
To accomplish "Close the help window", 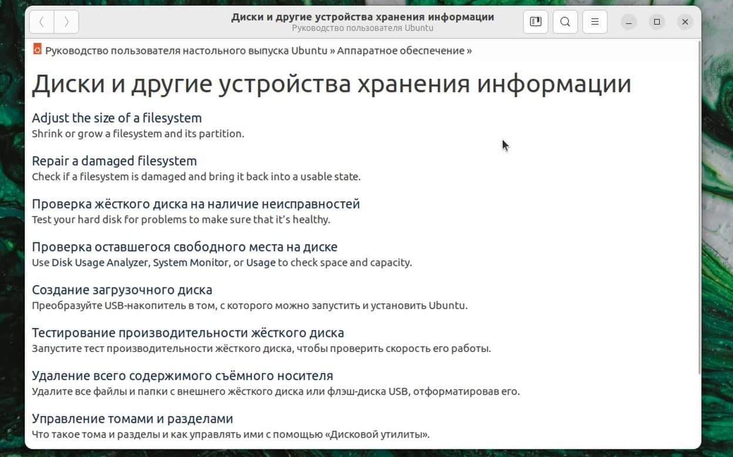I will coord(685,22).
